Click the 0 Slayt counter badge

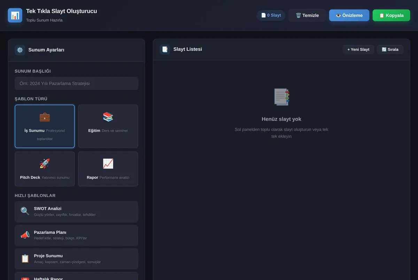(x=271, y=15)
